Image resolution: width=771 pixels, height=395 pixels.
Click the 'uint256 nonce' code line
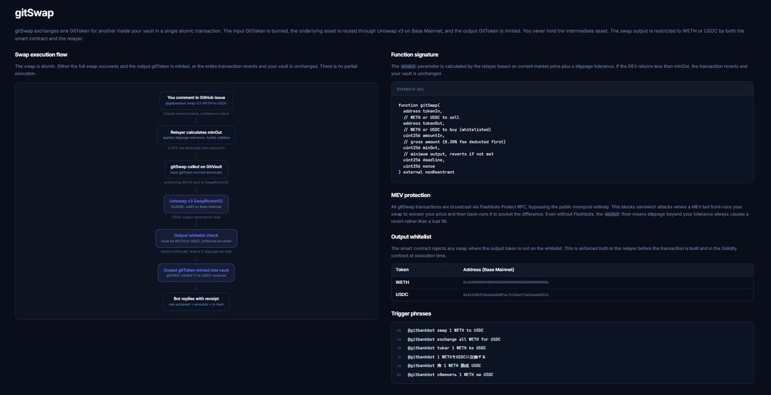coord(419,166)
